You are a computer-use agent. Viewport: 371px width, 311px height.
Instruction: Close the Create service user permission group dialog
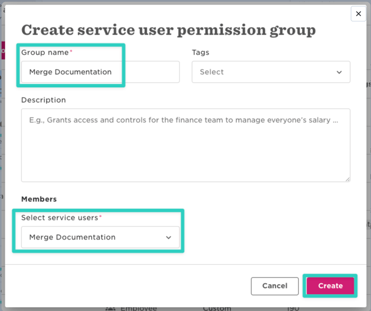[358, 13]
